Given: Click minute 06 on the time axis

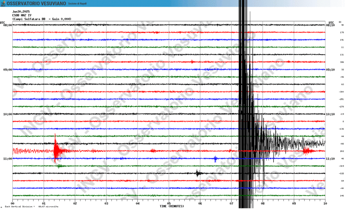Looking at the screenshot, I should coord(200,204).
